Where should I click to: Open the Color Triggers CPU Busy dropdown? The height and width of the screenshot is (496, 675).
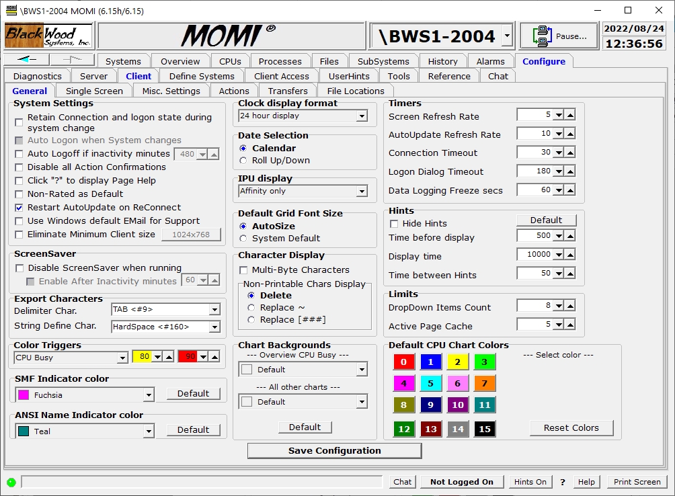coord(122,358)
